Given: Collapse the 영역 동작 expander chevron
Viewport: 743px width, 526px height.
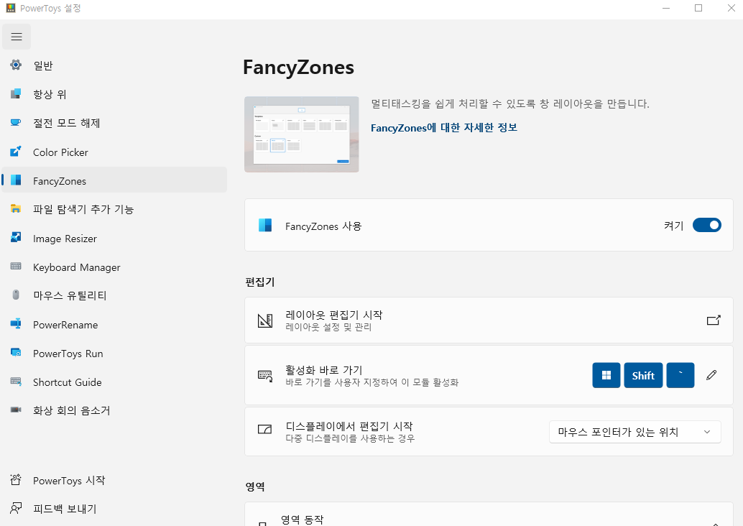Looking at the screenshot, I should coord(715,523).
